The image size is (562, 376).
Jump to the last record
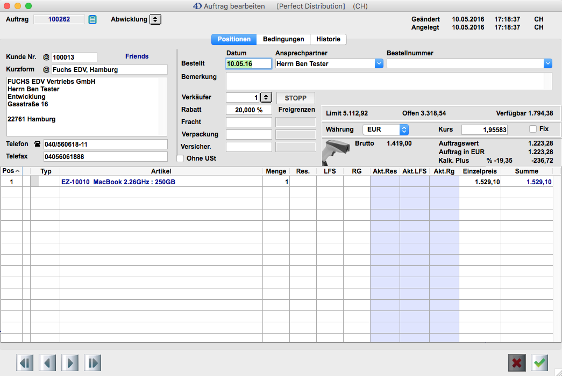(93, 363)
